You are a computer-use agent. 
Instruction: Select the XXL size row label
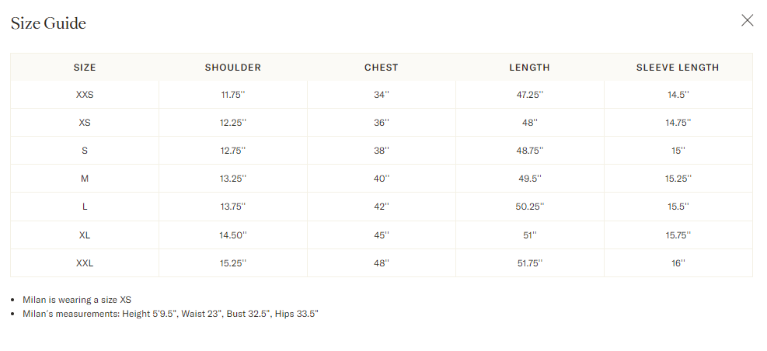[x=85, y=263]
